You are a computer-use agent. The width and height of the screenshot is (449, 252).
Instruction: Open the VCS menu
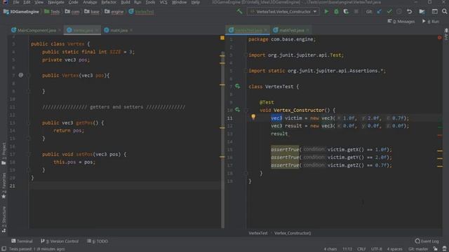pos(163,2)
